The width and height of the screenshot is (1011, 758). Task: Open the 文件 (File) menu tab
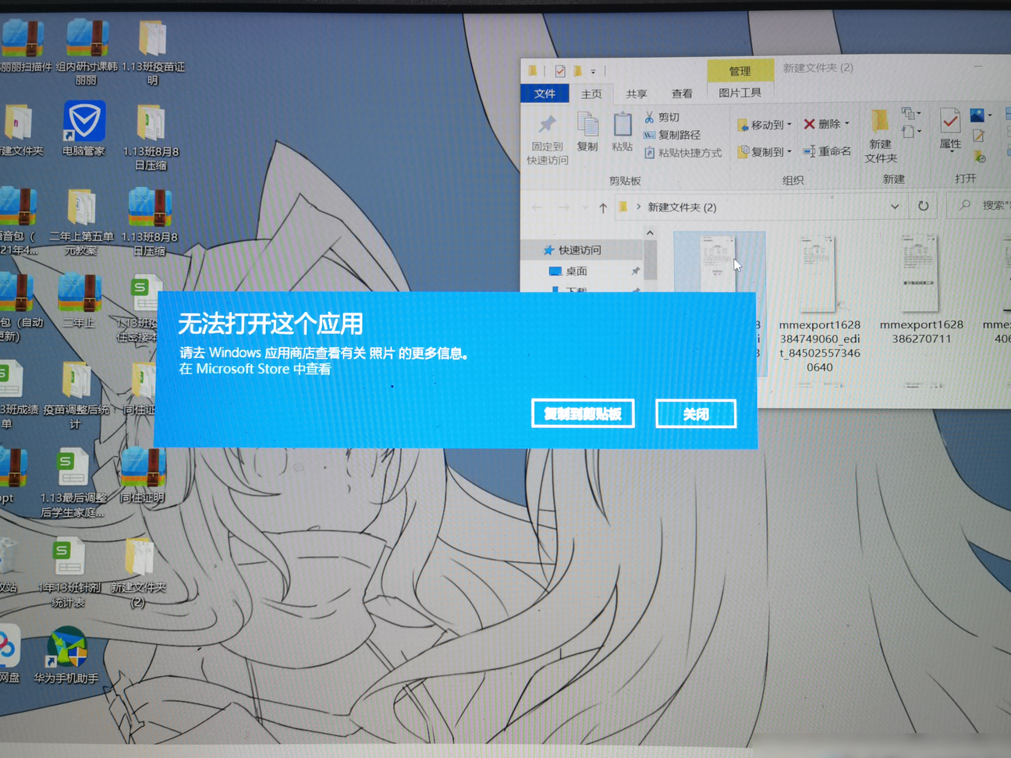545,94
